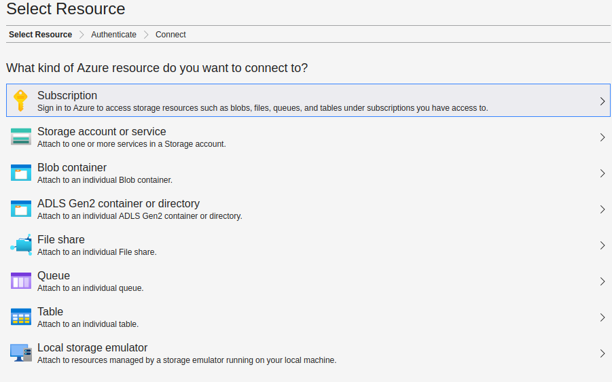
Task: Expand the Subscription row chevron
Action: [x=602, y=101]
